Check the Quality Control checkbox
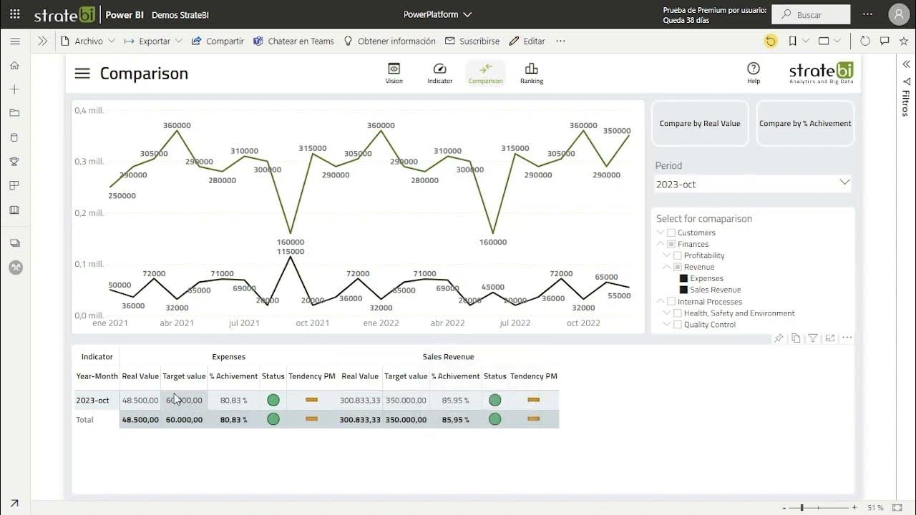 coord(677,324)
